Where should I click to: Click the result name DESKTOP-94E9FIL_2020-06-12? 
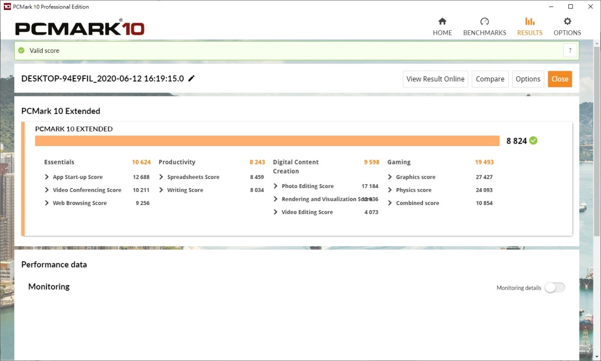[x=103, y=78]
